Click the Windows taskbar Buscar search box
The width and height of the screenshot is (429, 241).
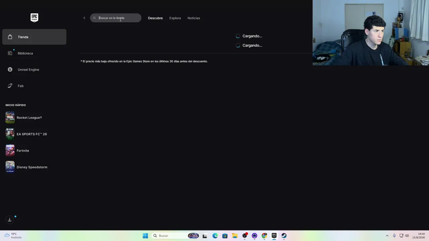point(176,236)
